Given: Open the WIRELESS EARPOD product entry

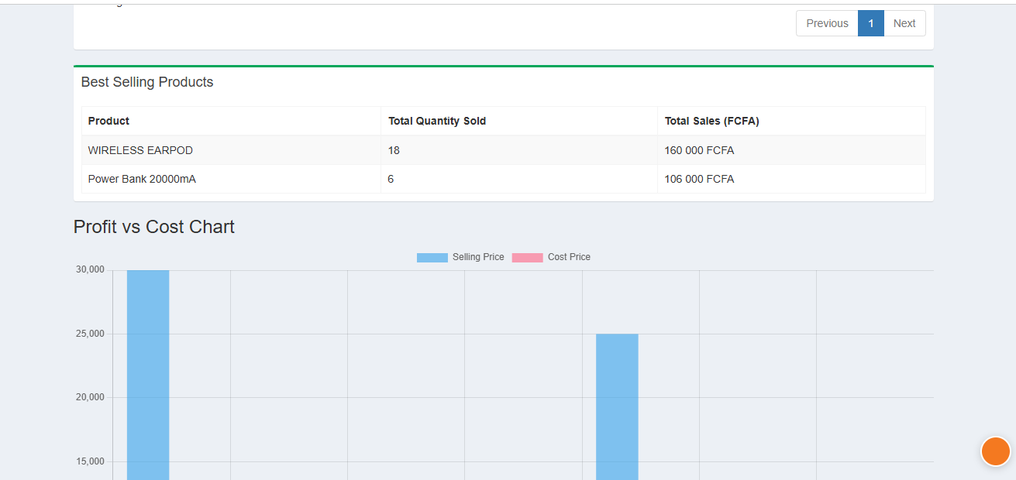Looking at the screenshot, I should (x=140, y=150).
